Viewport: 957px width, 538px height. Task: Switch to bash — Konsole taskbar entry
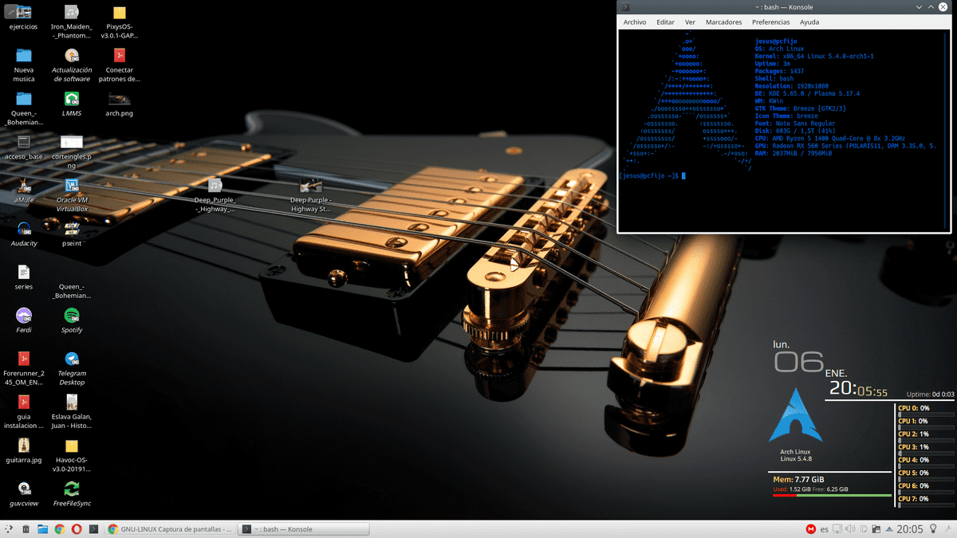(304, 529)
